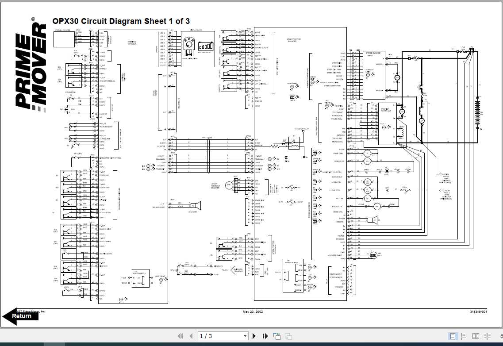The width and height of the screenshot is (503, 346).
Task: Switch to two-page facing layout
Action: pyautogui.click(x=476, y=336)
